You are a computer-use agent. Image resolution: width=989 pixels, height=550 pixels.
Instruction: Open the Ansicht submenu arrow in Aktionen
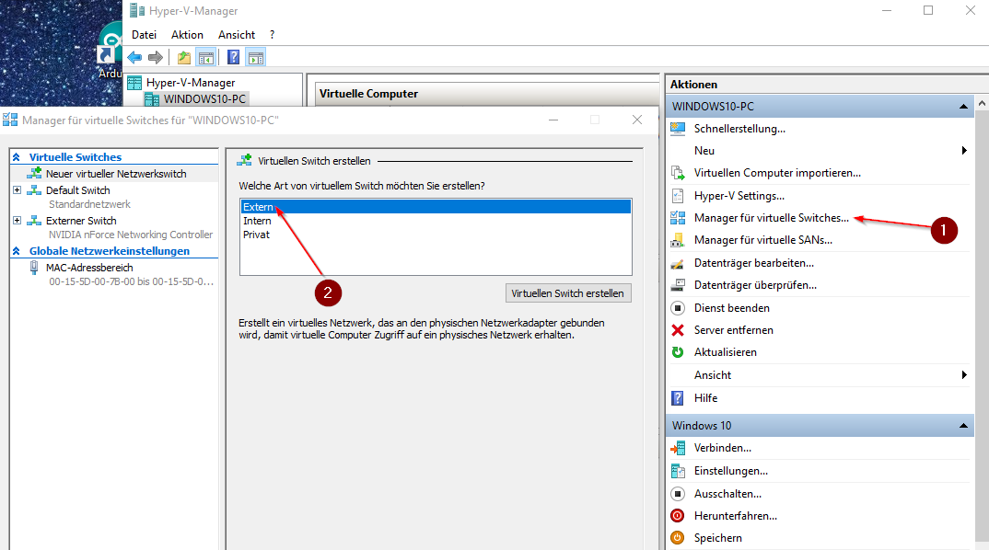point(964,375)
